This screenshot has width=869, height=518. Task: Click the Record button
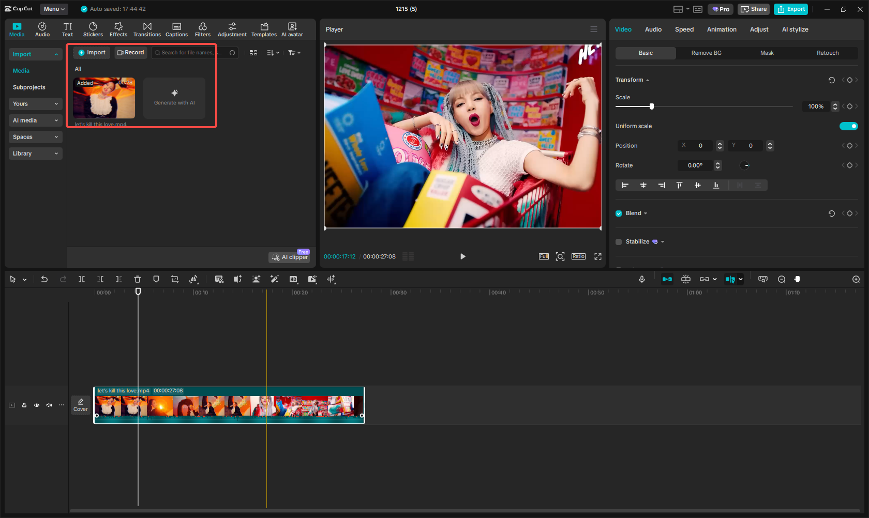130,52
